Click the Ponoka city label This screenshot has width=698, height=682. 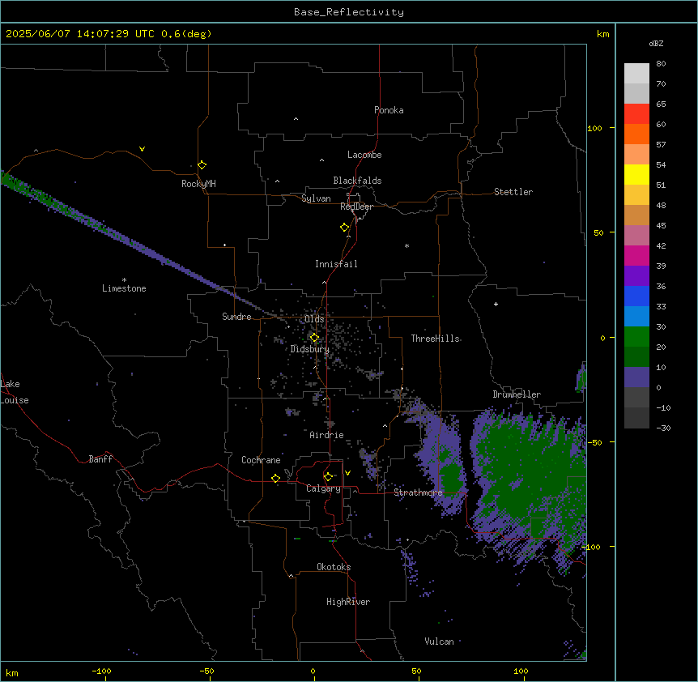(x=389, y=110)
